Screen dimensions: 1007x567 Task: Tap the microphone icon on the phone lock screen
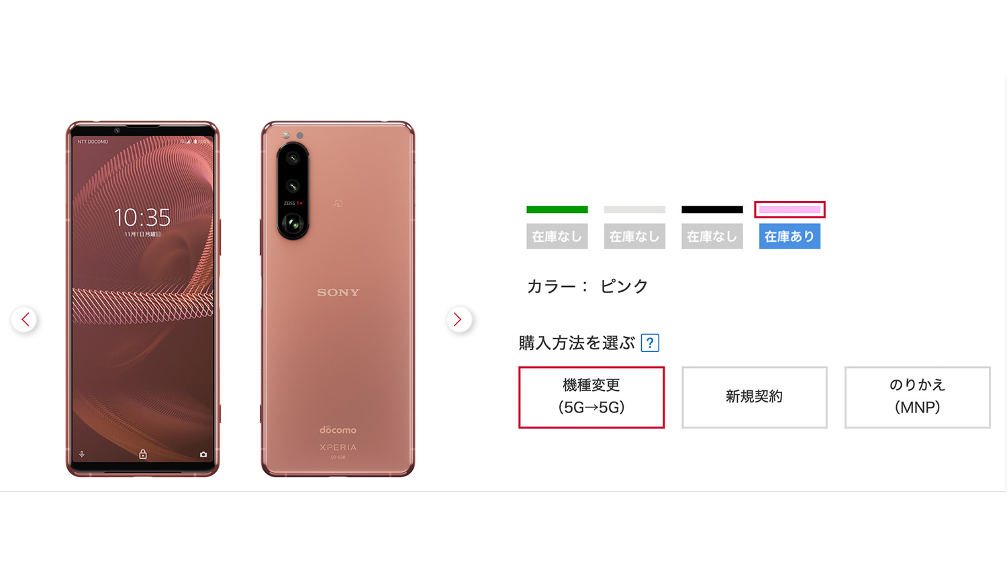(x=82, y=455)
